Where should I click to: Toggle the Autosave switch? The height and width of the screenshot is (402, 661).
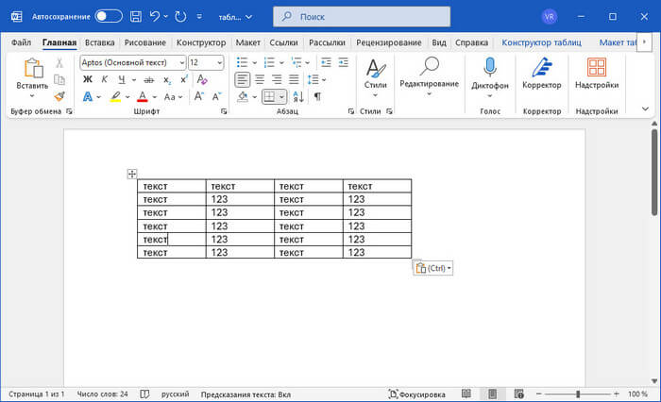coord(109,17)
